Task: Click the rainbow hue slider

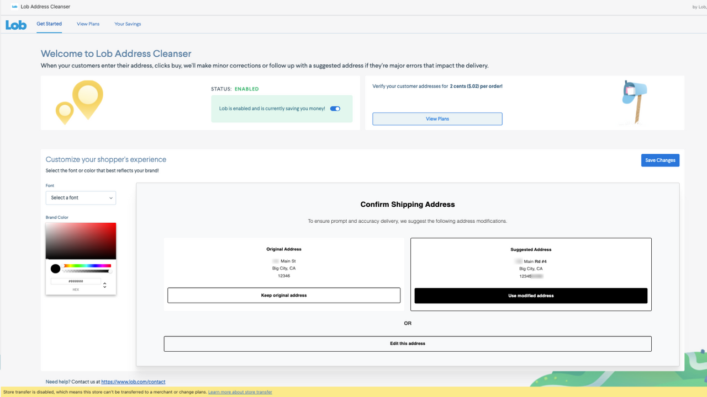Action: click(x=87, y=266)
